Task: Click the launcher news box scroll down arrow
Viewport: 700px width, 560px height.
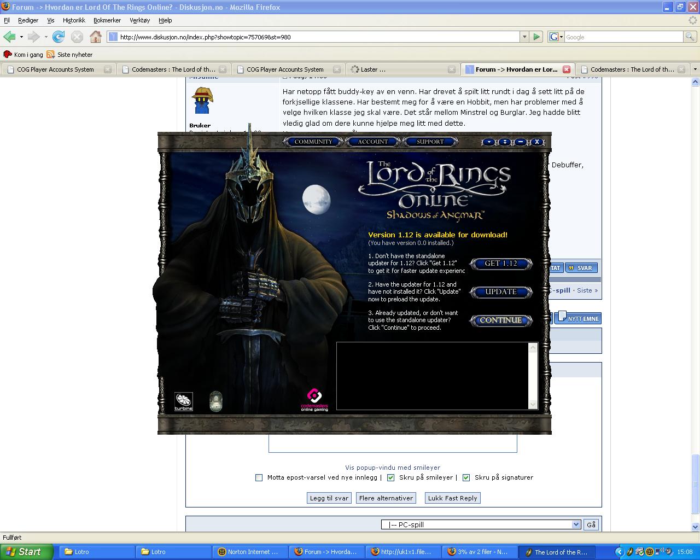Action: click(x=533, y=405)
